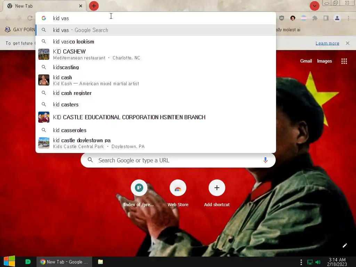356x267 pixels.
Task: Select the 'kidscasting' suggestion
Action: pyautogui.click(x=156, y=67)
